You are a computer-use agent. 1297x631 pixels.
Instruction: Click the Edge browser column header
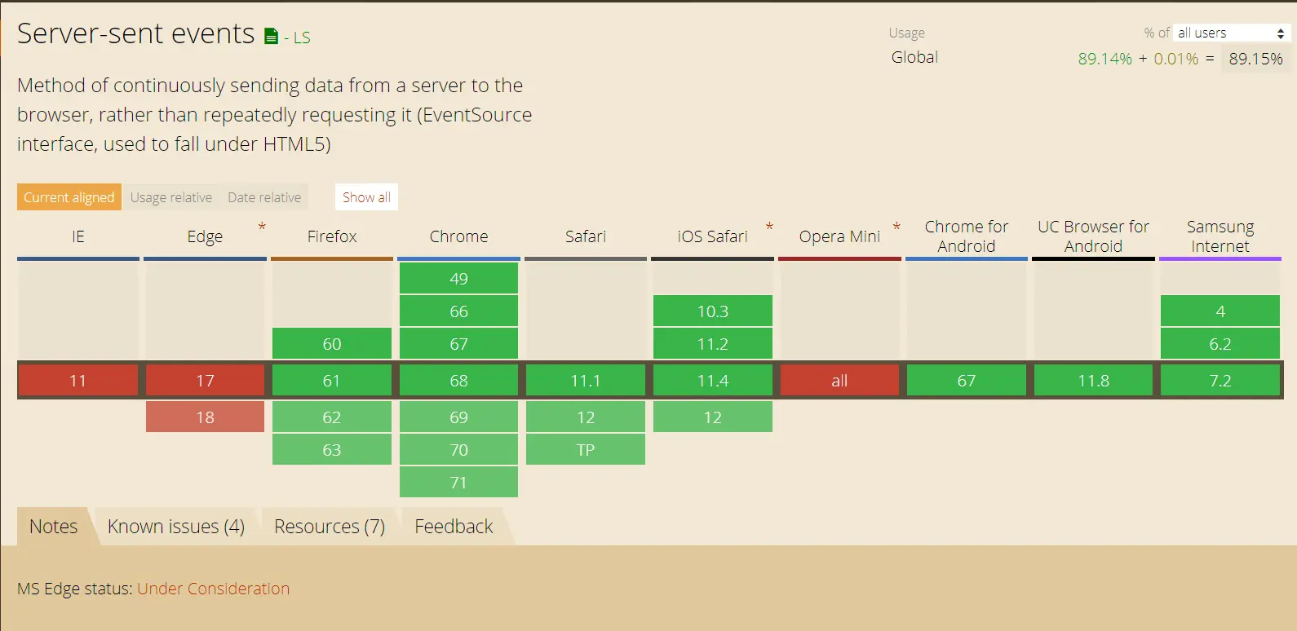tap(205, 236)
